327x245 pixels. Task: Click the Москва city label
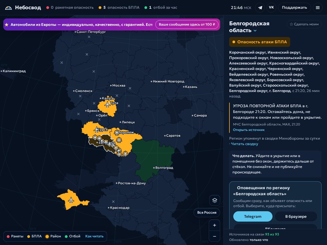(119, 85)
